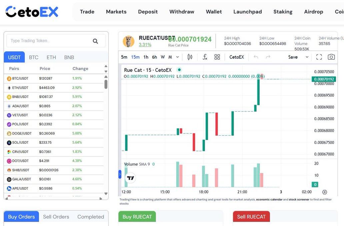The image size is (344, 226).
Task: Open the Sell Orders tab
Action: 56,217
